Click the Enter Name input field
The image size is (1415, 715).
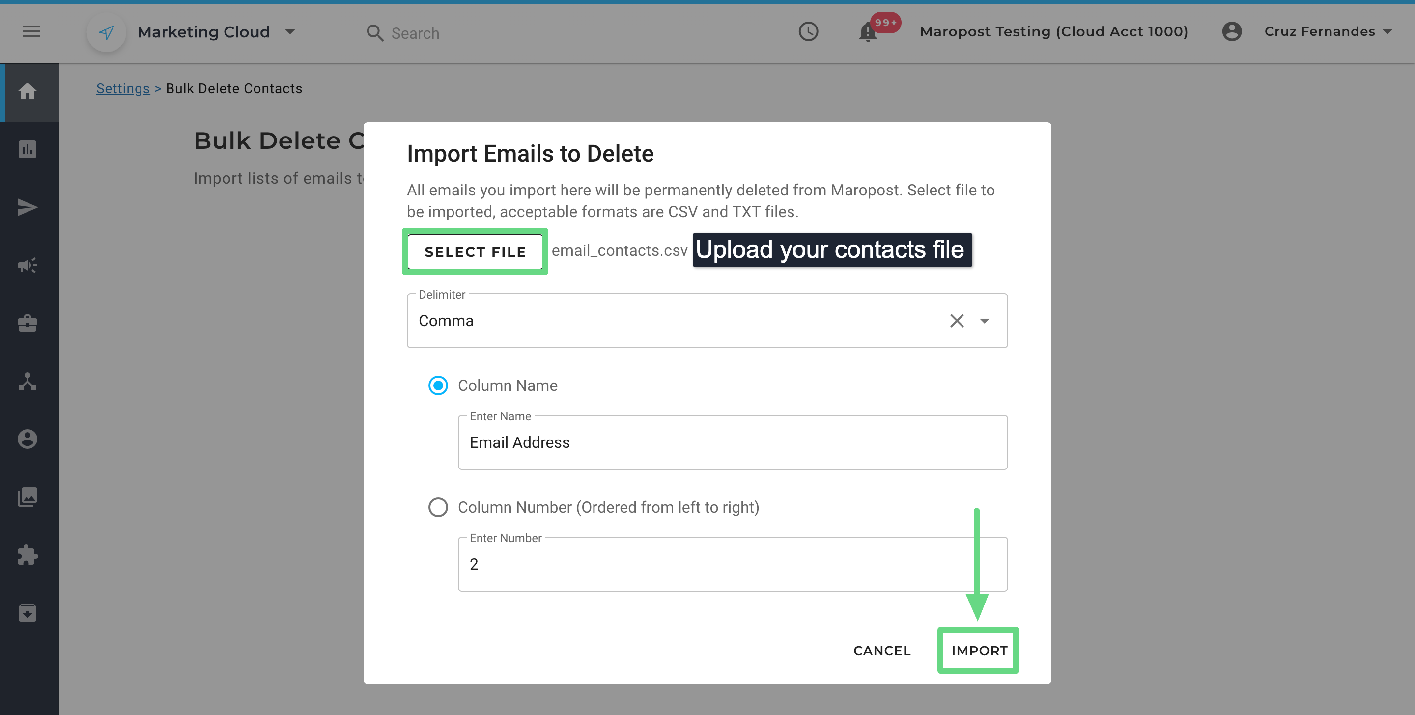point(732,442)
